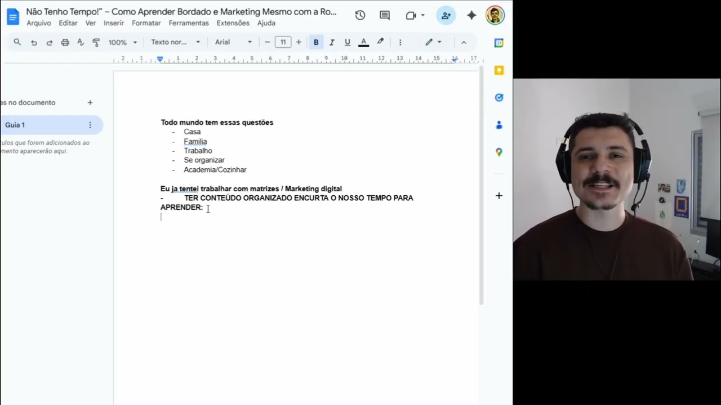This screenshot has height=405, width=721.
Task: Click the font size field showing 11
Action: [x=283, y=42]
